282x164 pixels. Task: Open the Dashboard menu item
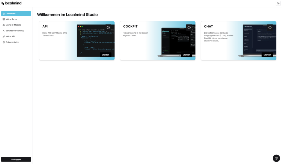[16, 13]
